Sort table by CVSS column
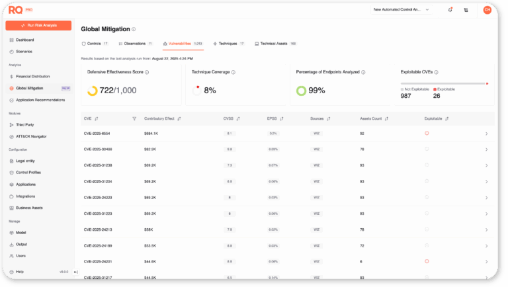508x287 pixels. pyautogui.click(x=237, y=119)
